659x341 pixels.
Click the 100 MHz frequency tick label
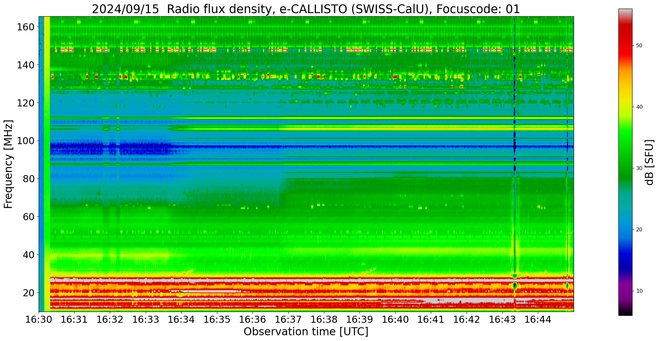click(x=25, y=141)
